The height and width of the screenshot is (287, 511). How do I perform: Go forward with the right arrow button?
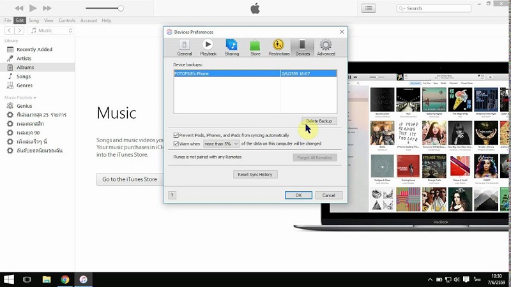20,31
